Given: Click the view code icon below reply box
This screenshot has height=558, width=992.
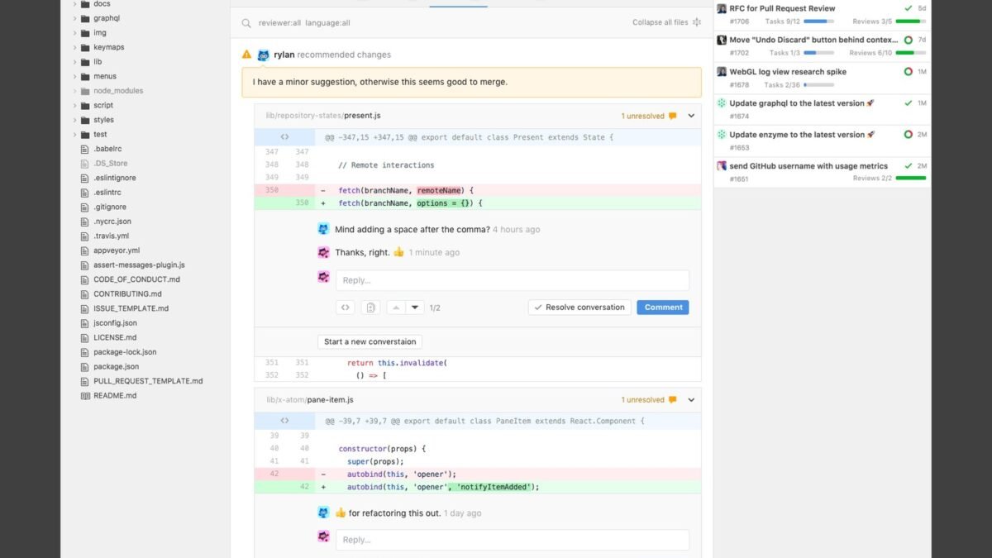Looking at the screenshot, I should [346, 308].
